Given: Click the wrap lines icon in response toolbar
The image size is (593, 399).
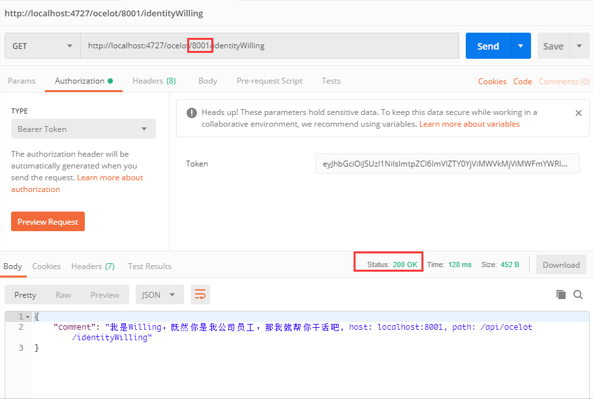Looking at the screenshot, I should tap(200, 295).
